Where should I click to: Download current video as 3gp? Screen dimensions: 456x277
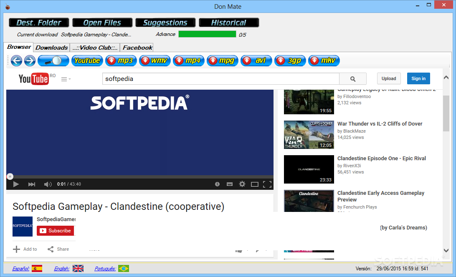[290, 61]
